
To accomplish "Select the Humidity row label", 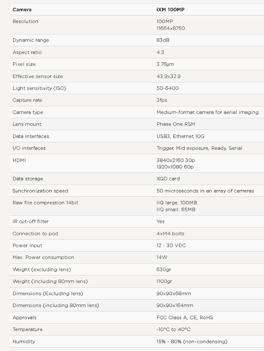I will tap(24, 341).
